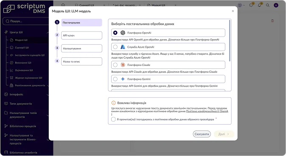Click the Gemini star logo icon

pos(123,79)
